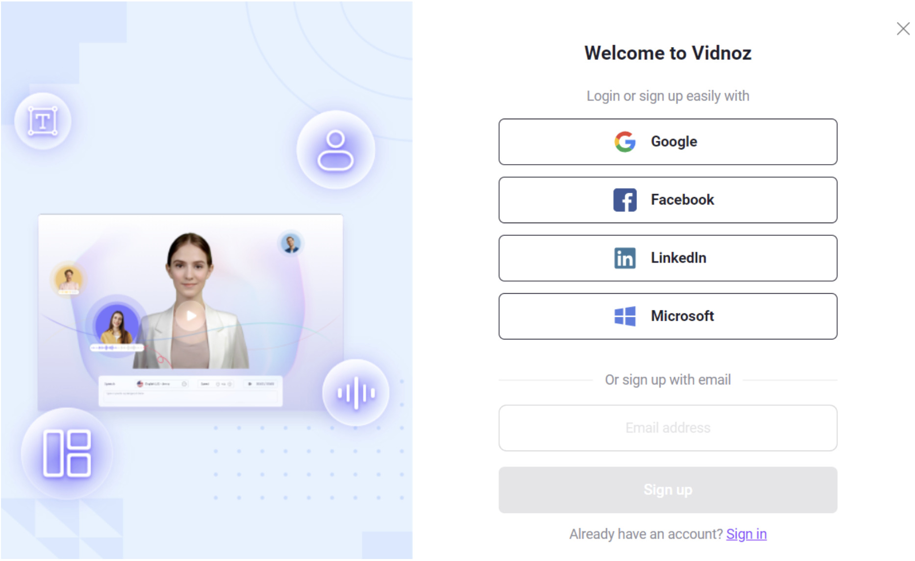Click the US flag language selector
The width and height of the screenshot is (915, 561).
click(140, 383)
